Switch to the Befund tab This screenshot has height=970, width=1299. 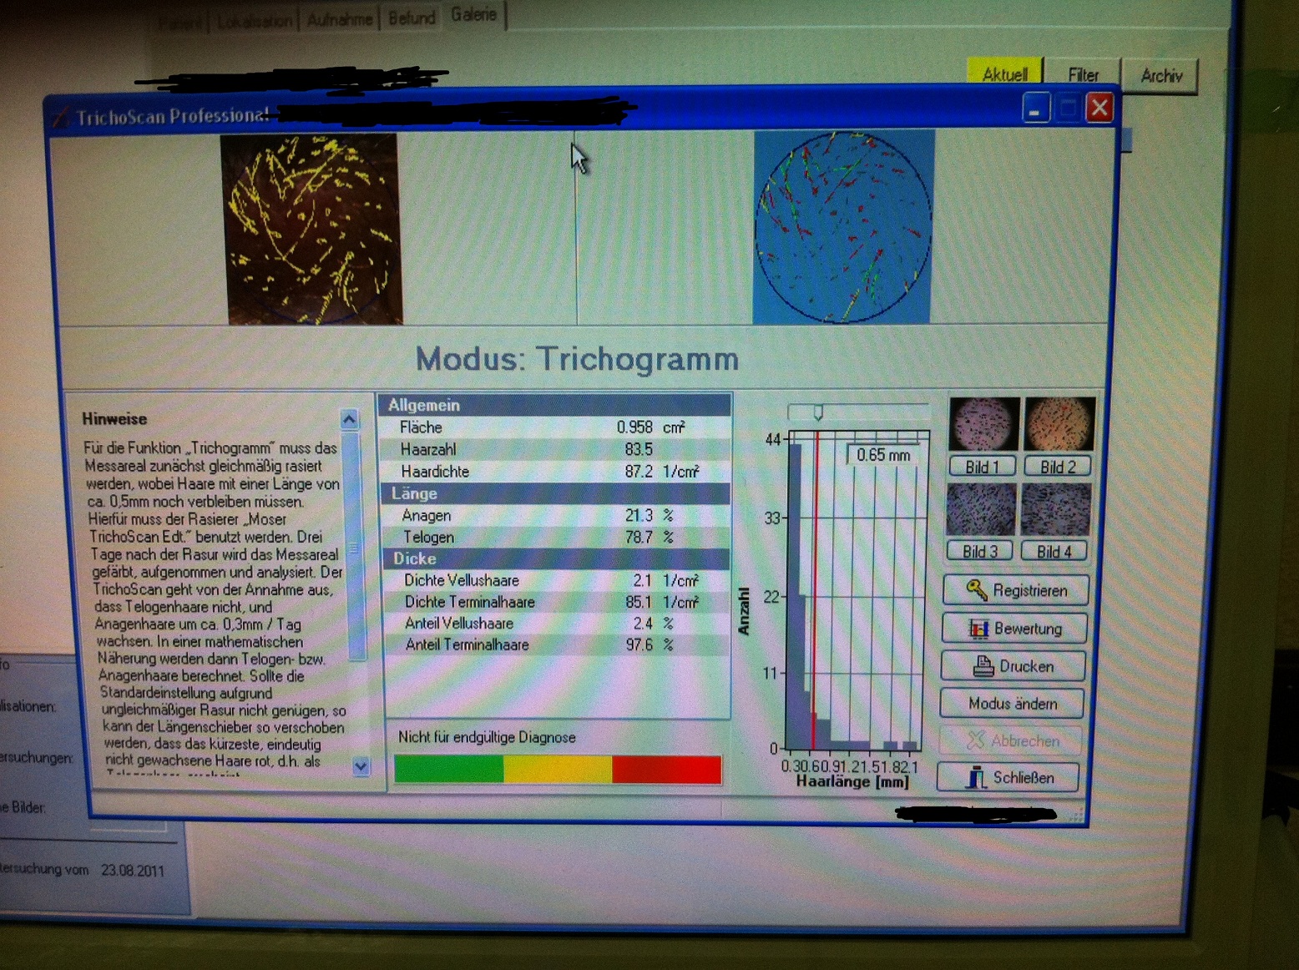[x=412, y=18]
